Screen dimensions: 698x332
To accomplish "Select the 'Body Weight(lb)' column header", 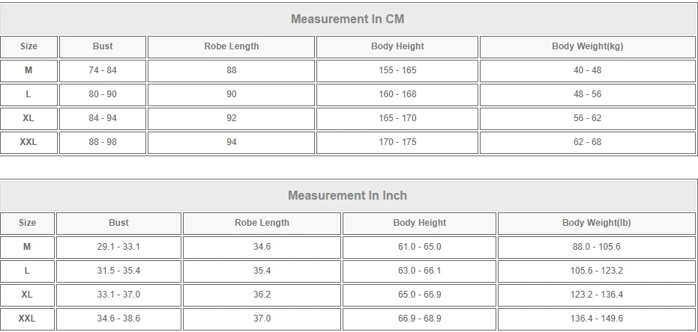I will point(596,223).
